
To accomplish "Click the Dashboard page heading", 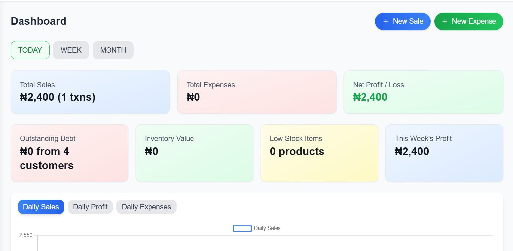I will (x=38, y=21).
